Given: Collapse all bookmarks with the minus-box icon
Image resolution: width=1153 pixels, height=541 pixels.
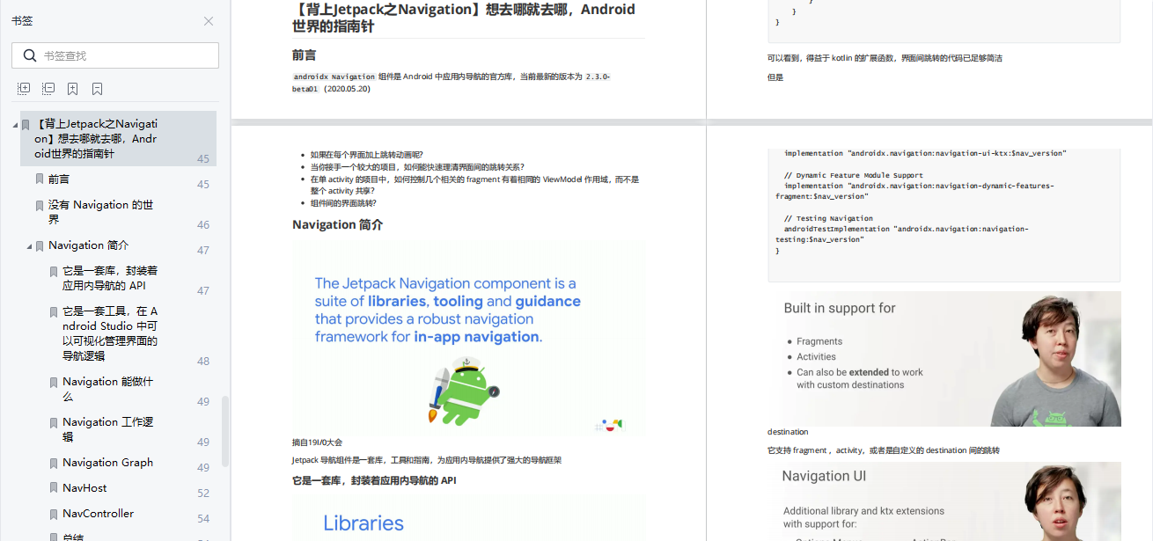Looking at the screenshot, I should [48, 89].
